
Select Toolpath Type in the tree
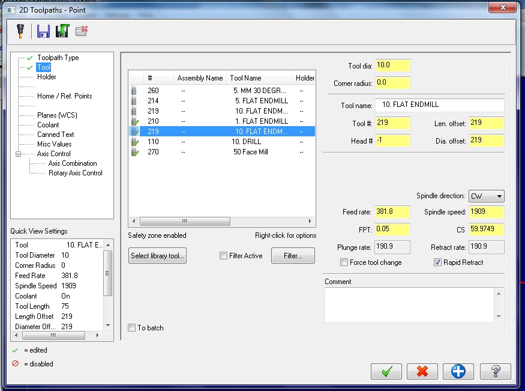click(x=58, y=58)
